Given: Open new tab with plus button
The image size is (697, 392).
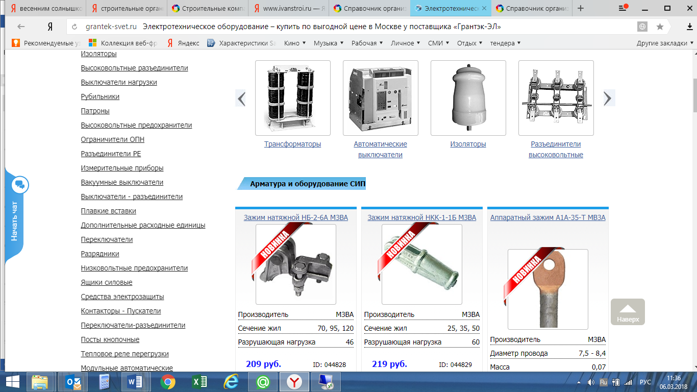Looking at the screenshot, I should (x=580, y=8).
